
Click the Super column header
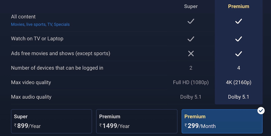pyautogui.click(x=191, y=6)
